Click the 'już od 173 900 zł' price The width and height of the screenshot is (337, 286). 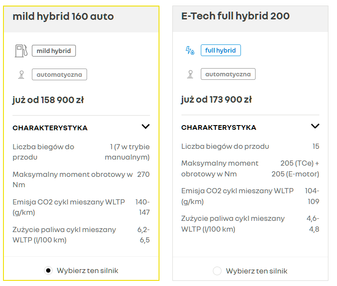tap(216, 100)
